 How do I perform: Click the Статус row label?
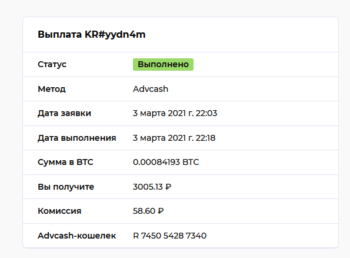pos(52,64)
